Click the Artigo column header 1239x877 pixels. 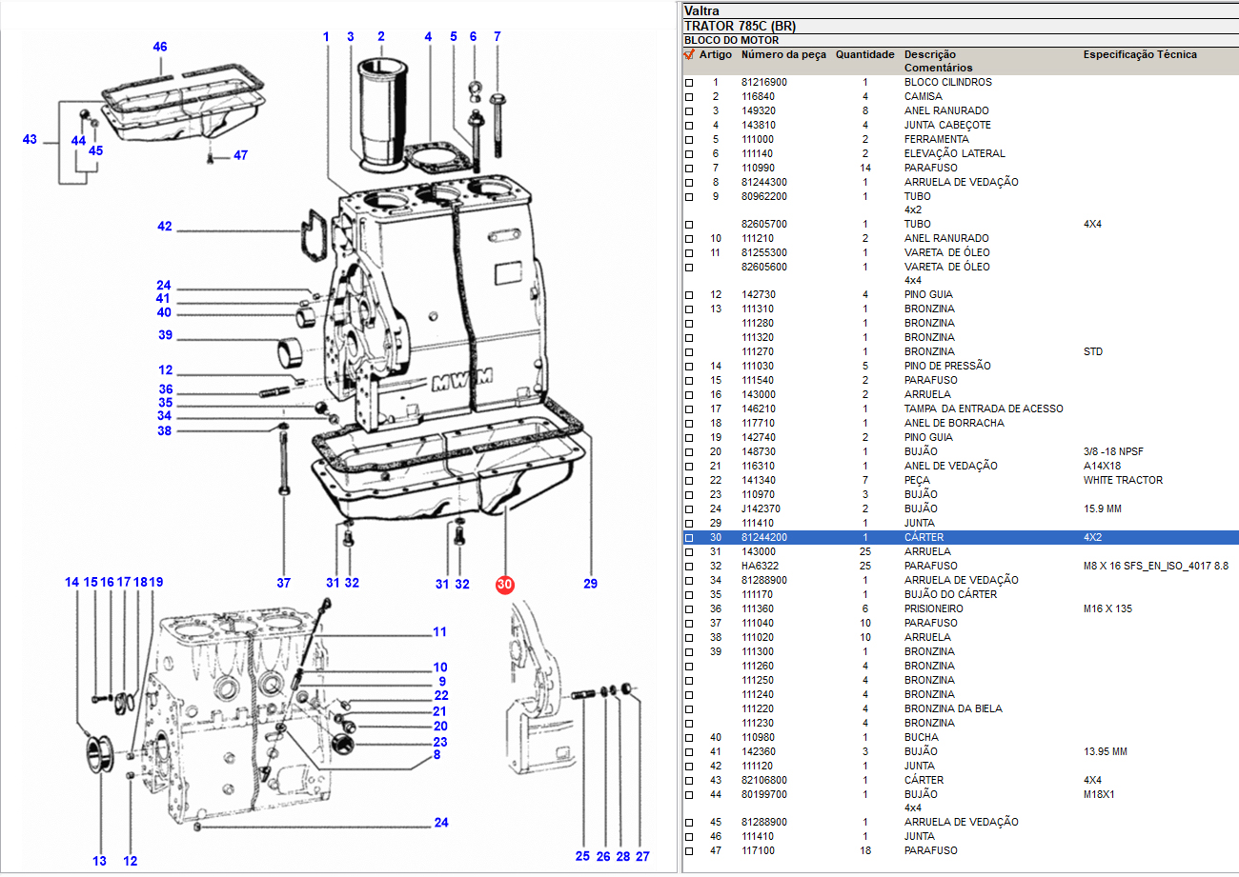click(x=715, y=54)
